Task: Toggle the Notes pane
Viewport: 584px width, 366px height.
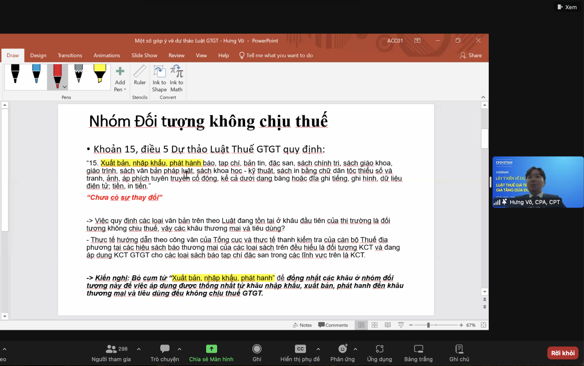Action: point(302,325)
